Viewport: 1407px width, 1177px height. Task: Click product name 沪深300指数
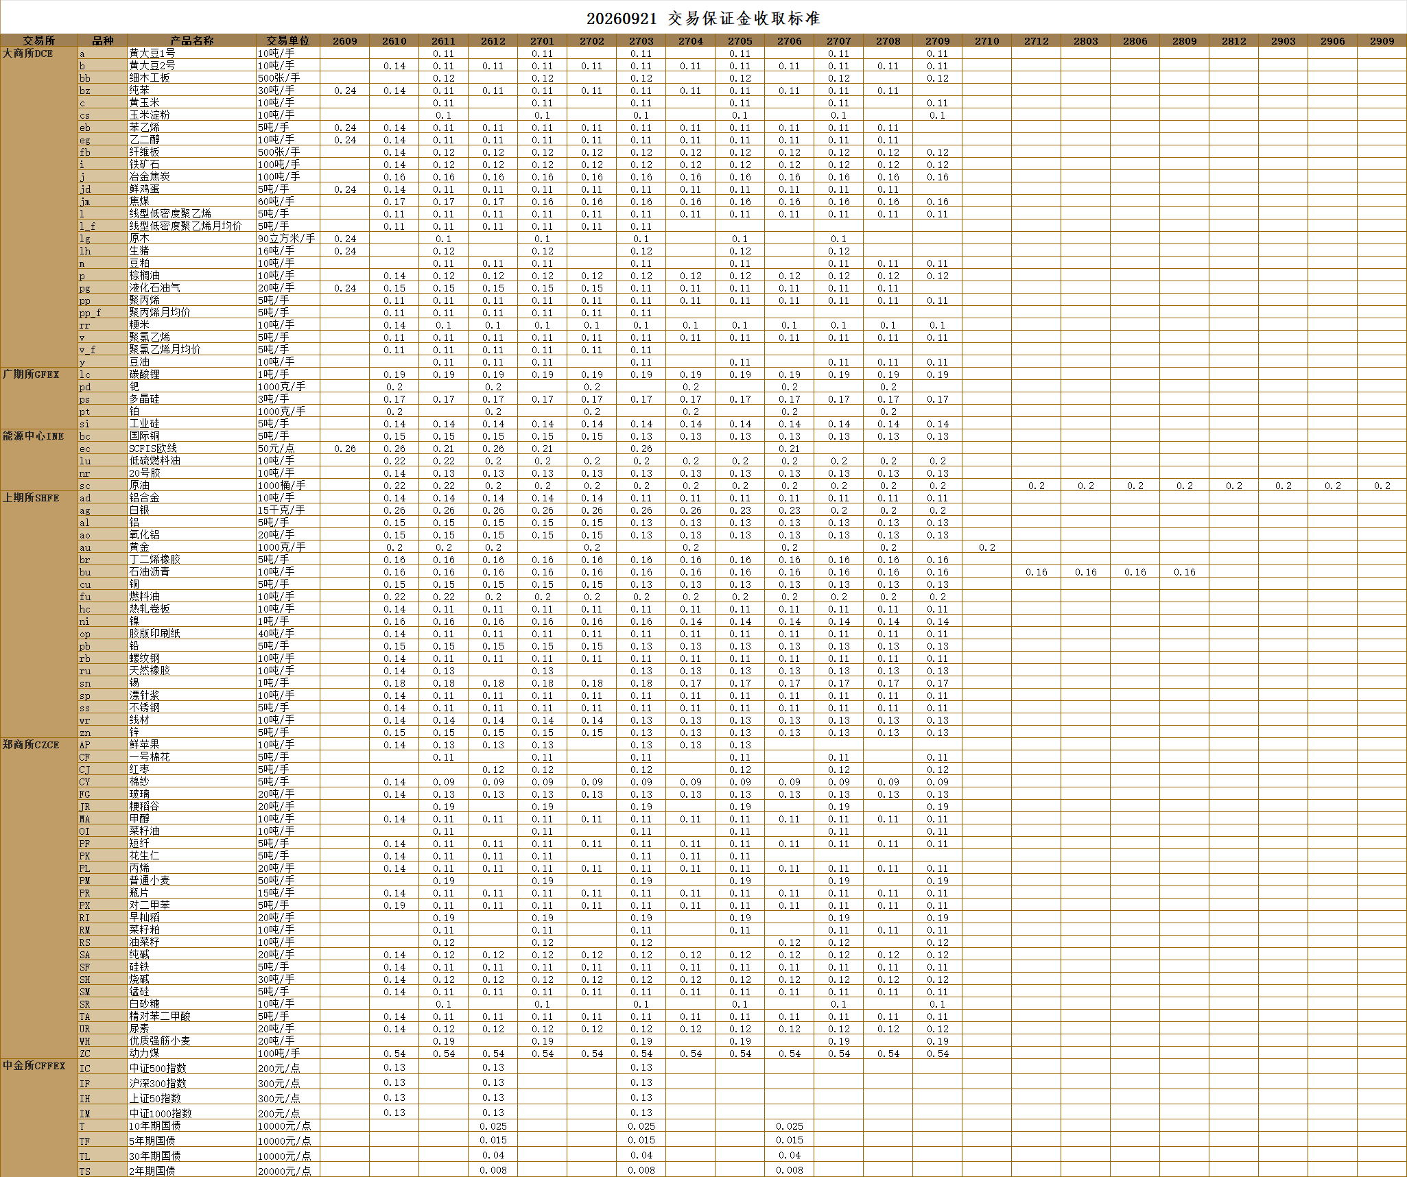point(158,1084)
